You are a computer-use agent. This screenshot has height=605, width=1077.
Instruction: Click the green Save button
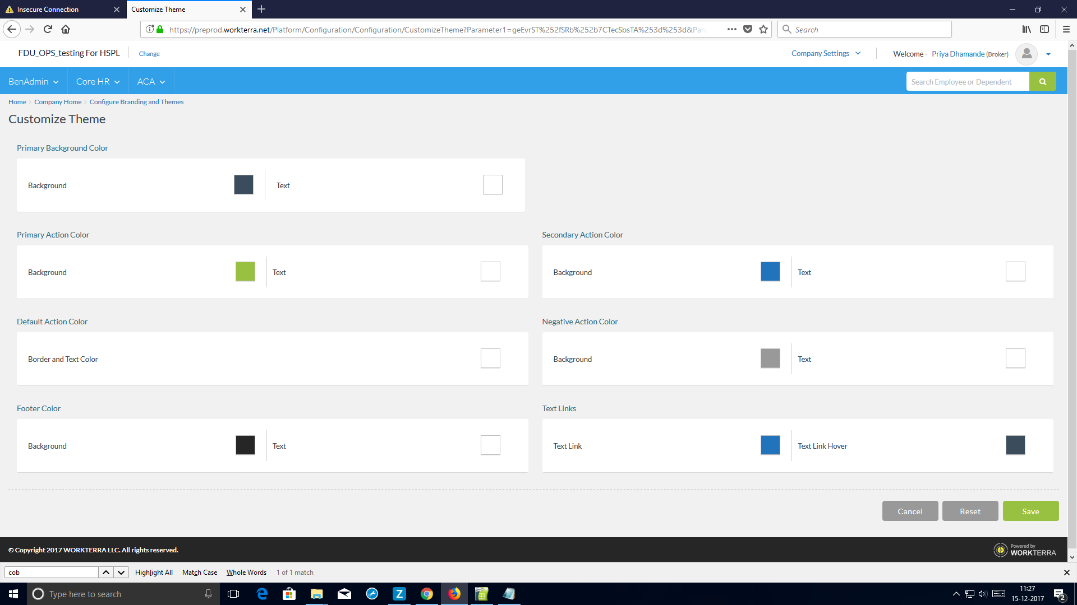1030,511
